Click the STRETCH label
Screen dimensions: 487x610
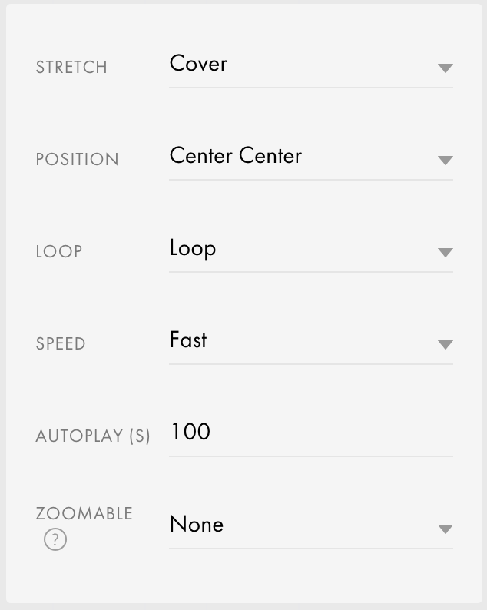click(71, 68)
